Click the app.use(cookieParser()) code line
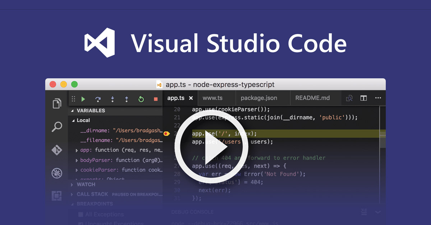This screenshot has height=225, width=431. (231, 109)
